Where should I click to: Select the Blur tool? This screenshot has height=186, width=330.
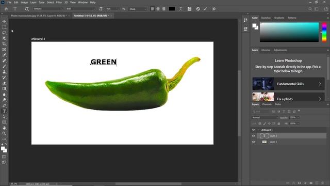click(x=4, y=94)
